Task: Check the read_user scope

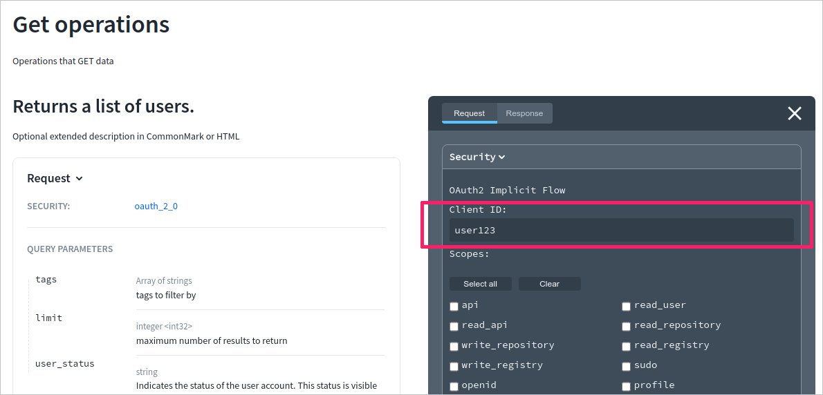Action: [x=626, y=306]
